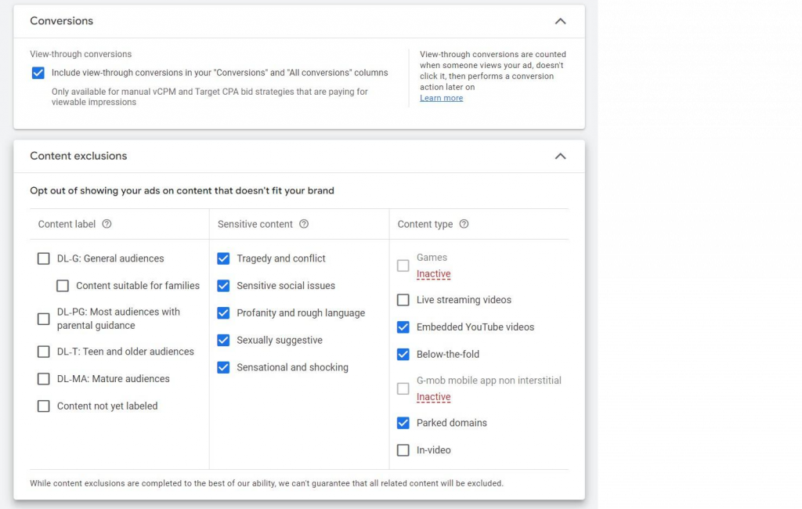Enable DL-G: General audiences checkbox
The height and width of the screenshot is (509, 802).
click(x=44, y=258)
